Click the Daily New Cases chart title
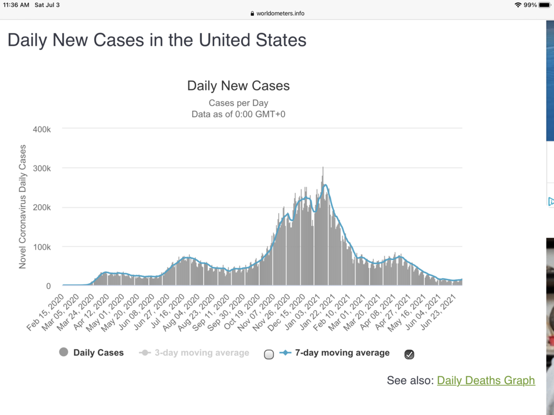 238,85
